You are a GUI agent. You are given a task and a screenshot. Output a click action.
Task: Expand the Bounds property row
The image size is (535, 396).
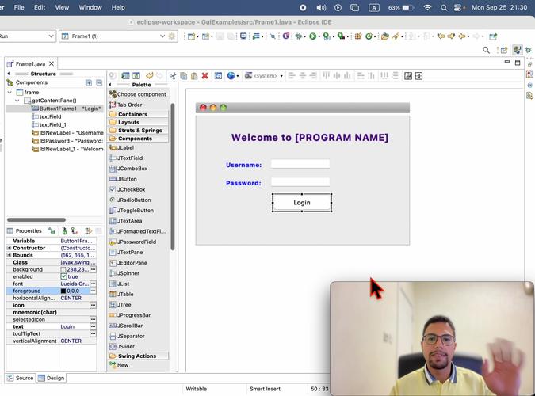(10, 255)
